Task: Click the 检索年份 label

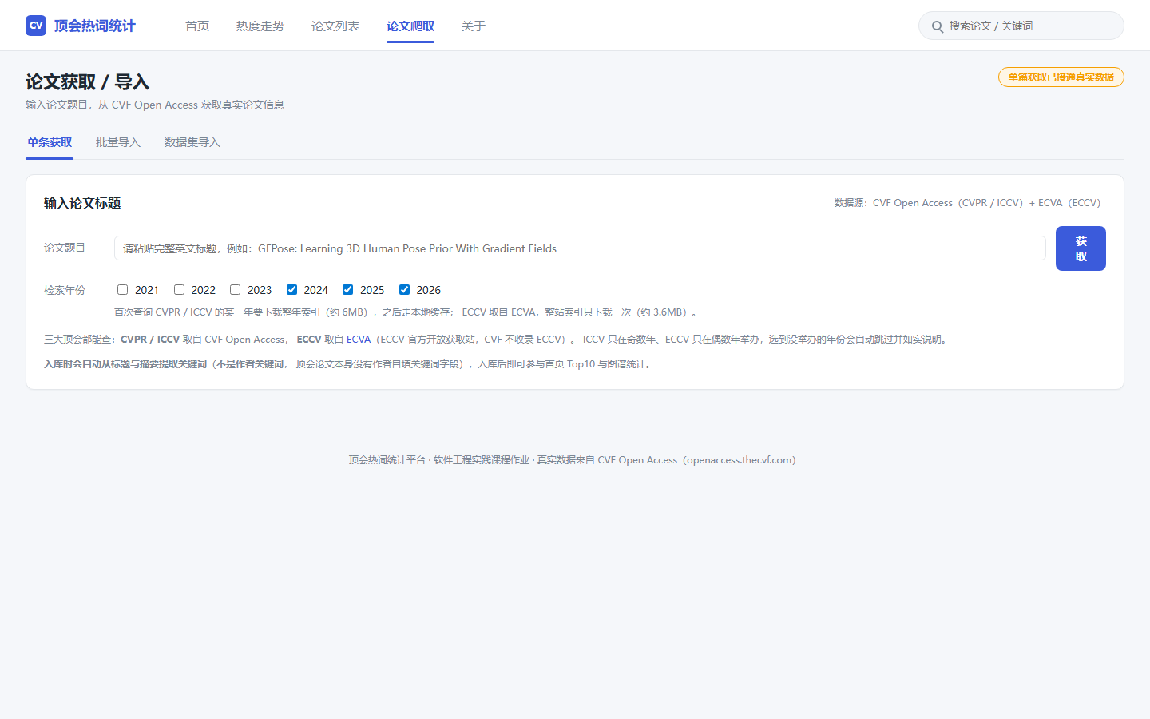Action: click(65, 290)
